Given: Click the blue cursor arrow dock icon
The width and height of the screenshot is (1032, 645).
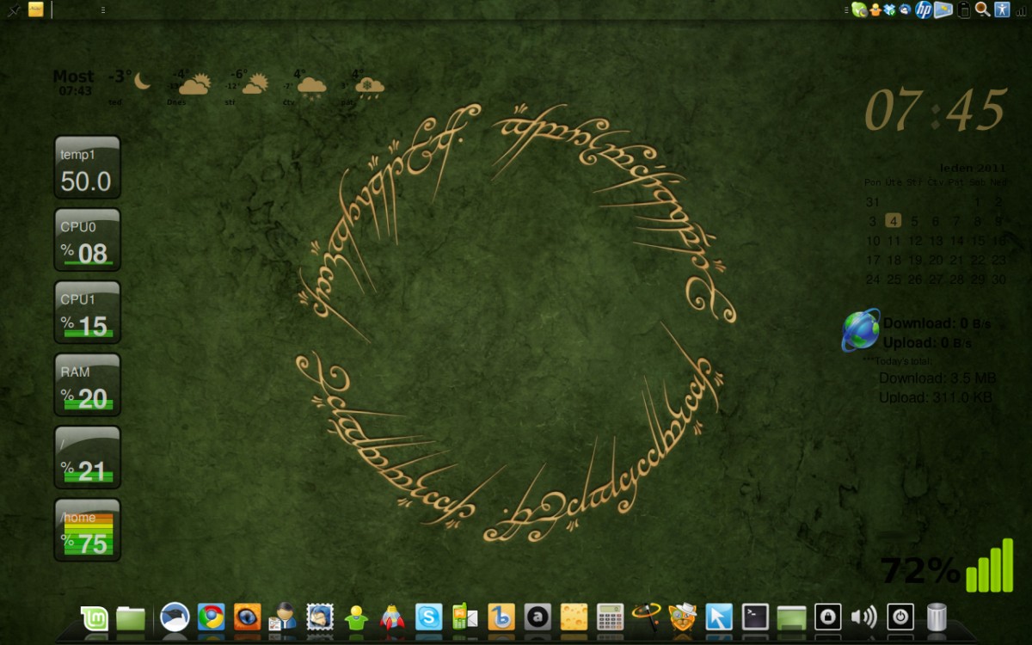Looking at the screenshot, I should pos(719,617).
